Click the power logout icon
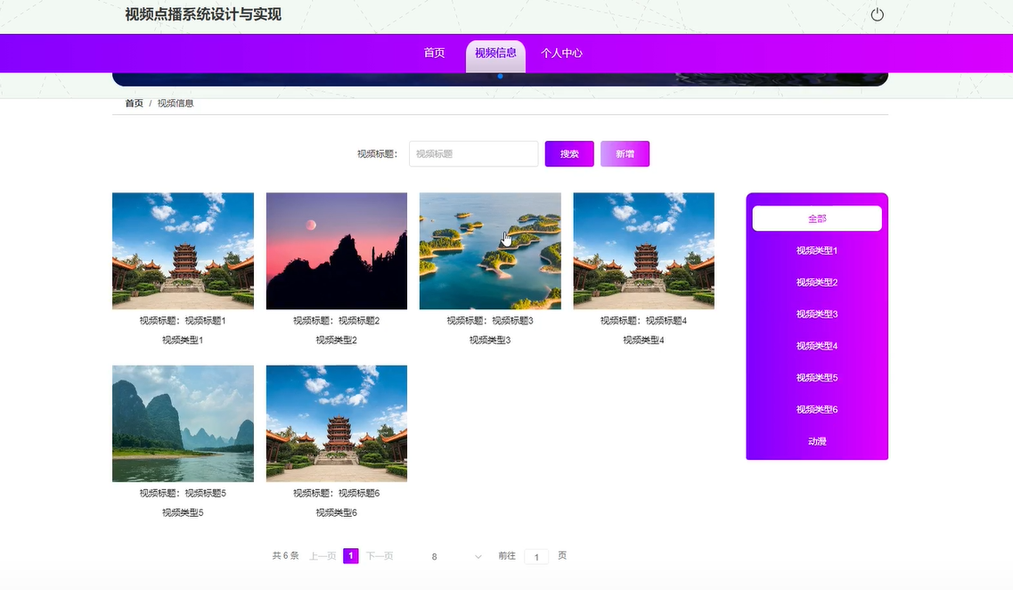This screenshot has height=590, width=1013. (x=877, y=14)
